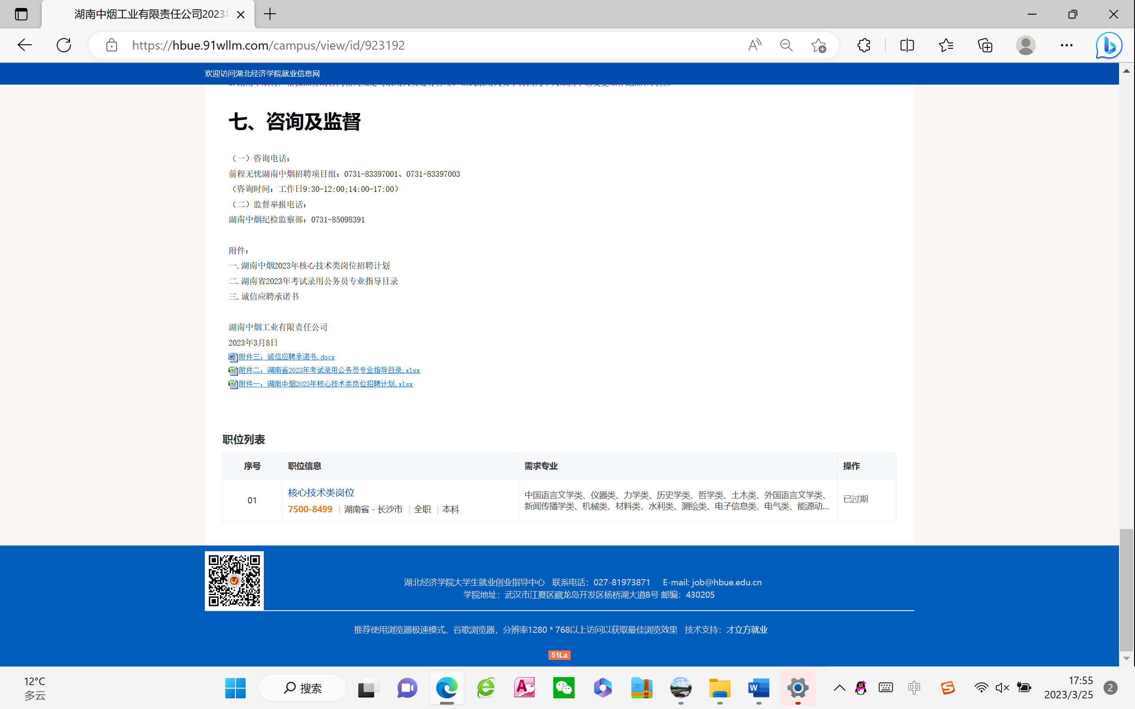Download 附件三：诚信应聘承诺书.docx link
This screenshot has height=709, width=1135.
pyautogui.click(x=286, y=357)
